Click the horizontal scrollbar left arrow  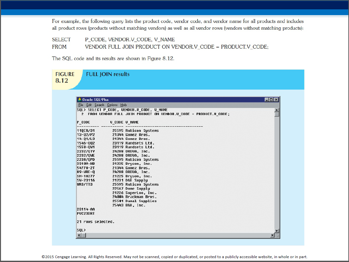[x=79, y=235]
